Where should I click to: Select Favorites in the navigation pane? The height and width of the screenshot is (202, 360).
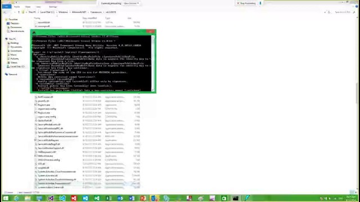coord(13,20)
